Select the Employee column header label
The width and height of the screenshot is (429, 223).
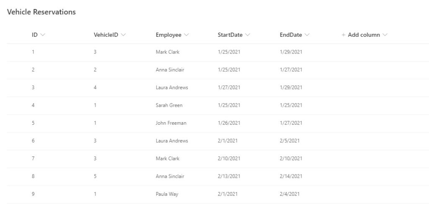click(168, 35)
